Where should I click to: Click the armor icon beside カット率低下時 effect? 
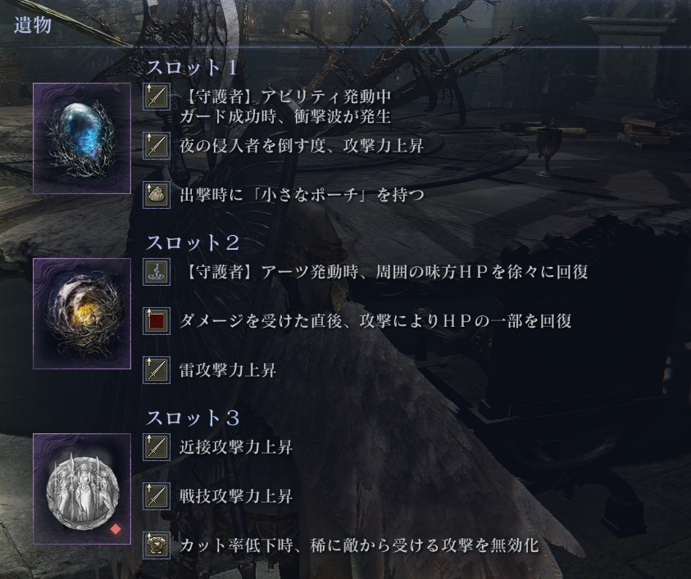pyautogui.click(x=157, y=545)
